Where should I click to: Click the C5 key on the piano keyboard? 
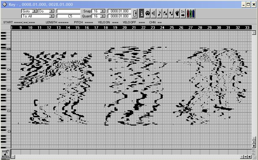point(6,49)
